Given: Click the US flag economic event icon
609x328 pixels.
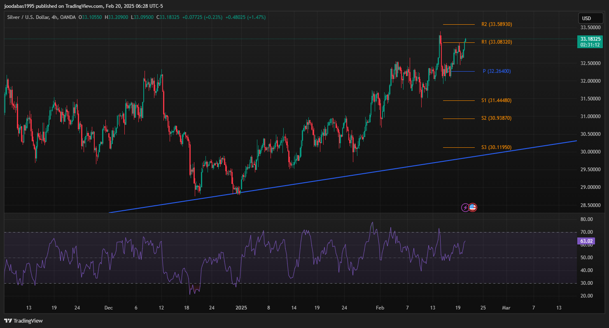Looking at the screenshot, I should (473, 207).
